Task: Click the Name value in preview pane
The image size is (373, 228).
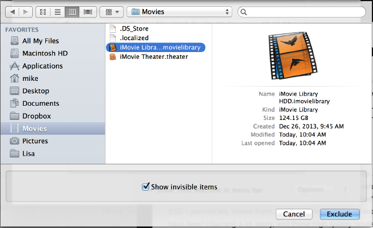Action: pyautogui.click(x=305, y=97)
